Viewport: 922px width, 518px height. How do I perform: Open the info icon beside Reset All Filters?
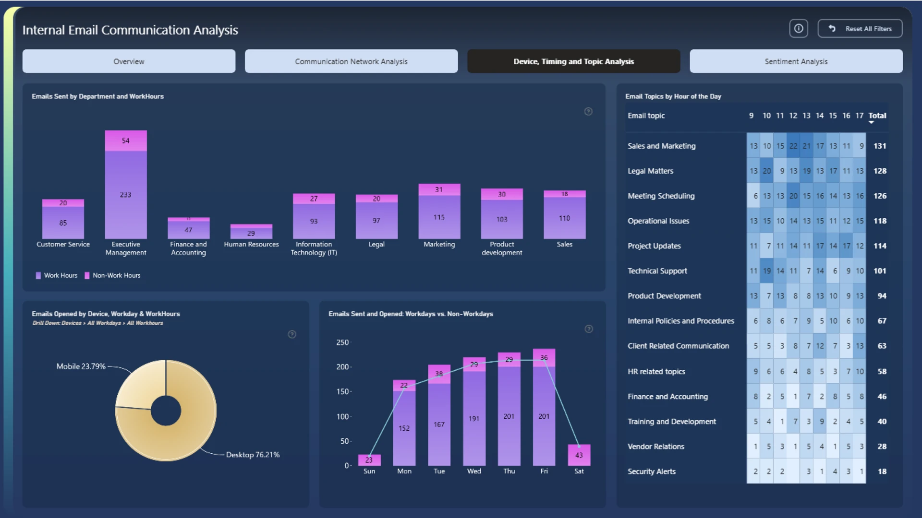pyautogui.click(x=798, y=29)
